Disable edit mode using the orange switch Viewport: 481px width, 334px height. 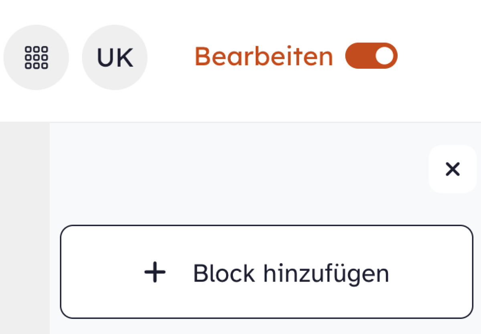(x=371, y=56)
